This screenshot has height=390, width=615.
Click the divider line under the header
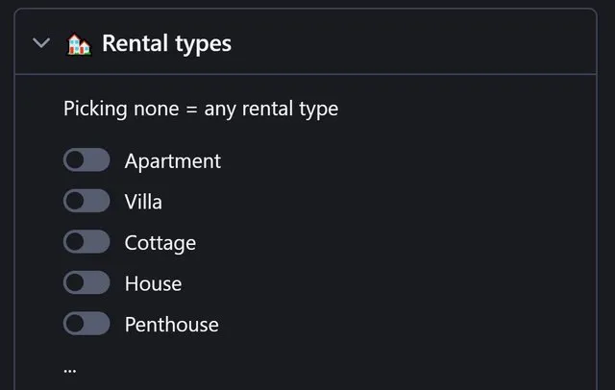tap(306, 74)
